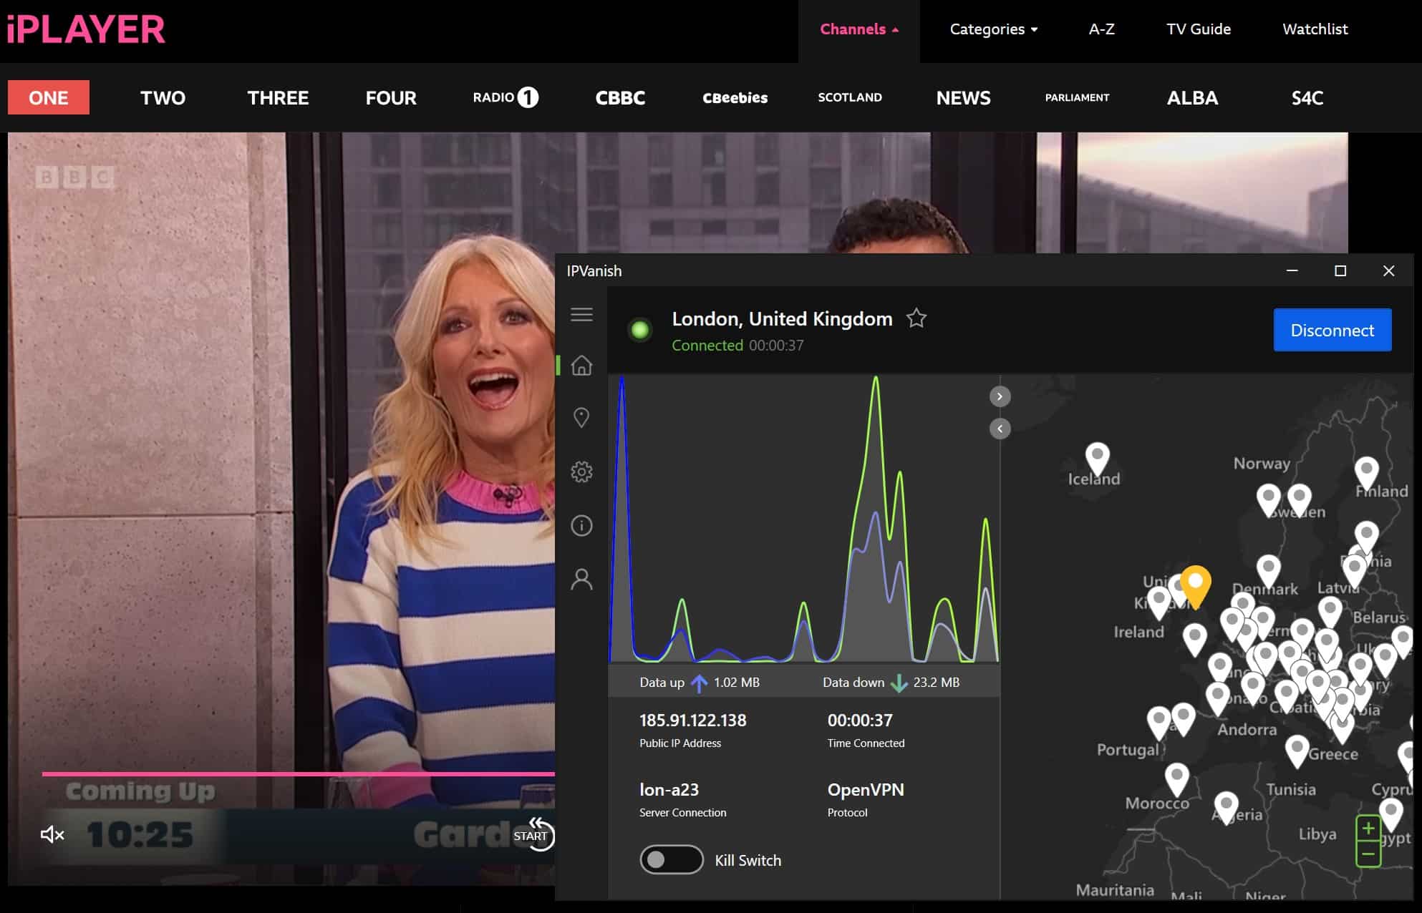Select BBC Scotland channel
Viewport: 1422px width, 913px height.
(x=850, y=97)
